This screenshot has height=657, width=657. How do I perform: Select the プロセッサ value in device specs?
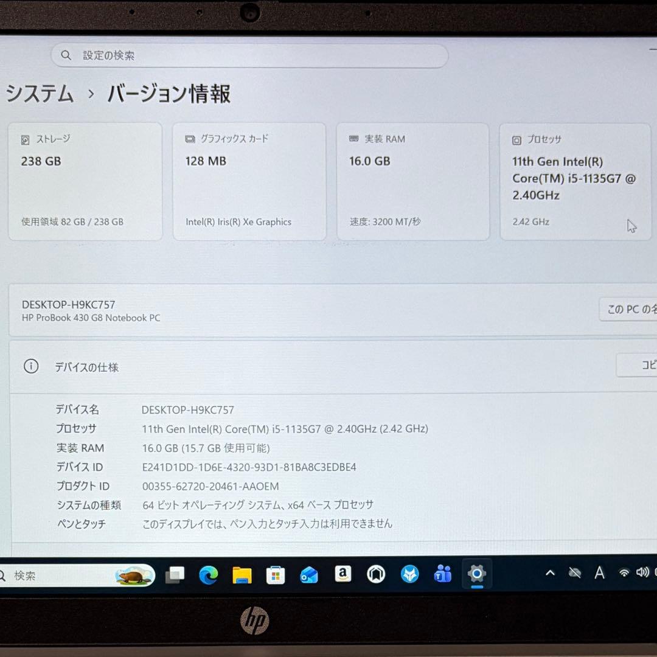coord(285,429)
